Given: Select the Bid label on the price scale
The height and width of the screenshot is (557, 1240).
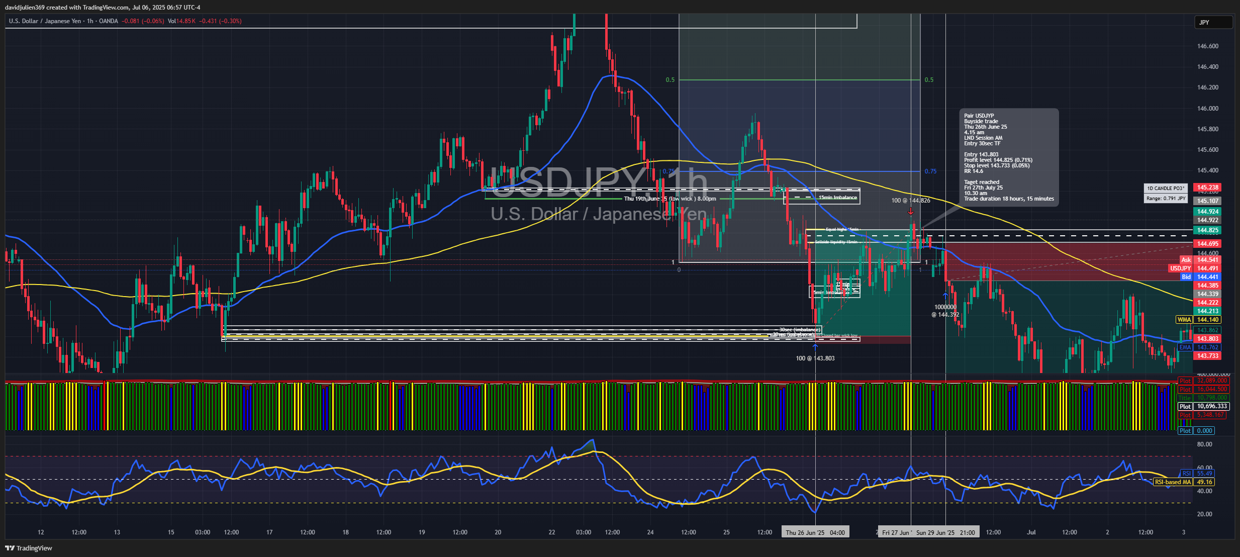Looking at the screenshot, I should 1186,277.
